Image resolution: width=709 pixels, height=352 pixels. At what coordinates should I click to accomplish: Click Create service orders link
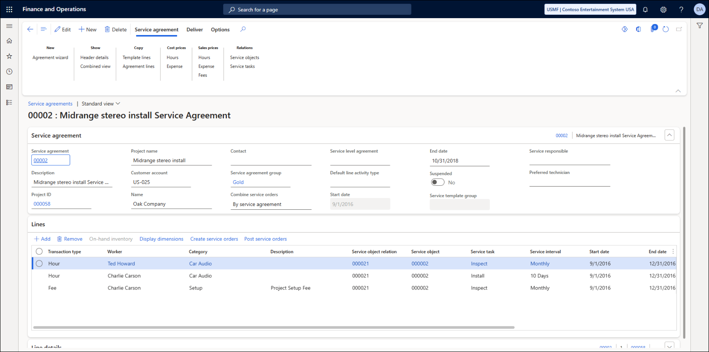214,239
